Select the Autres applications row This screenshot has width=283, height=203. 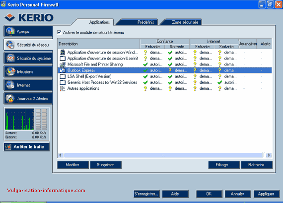tap(165, 88)
